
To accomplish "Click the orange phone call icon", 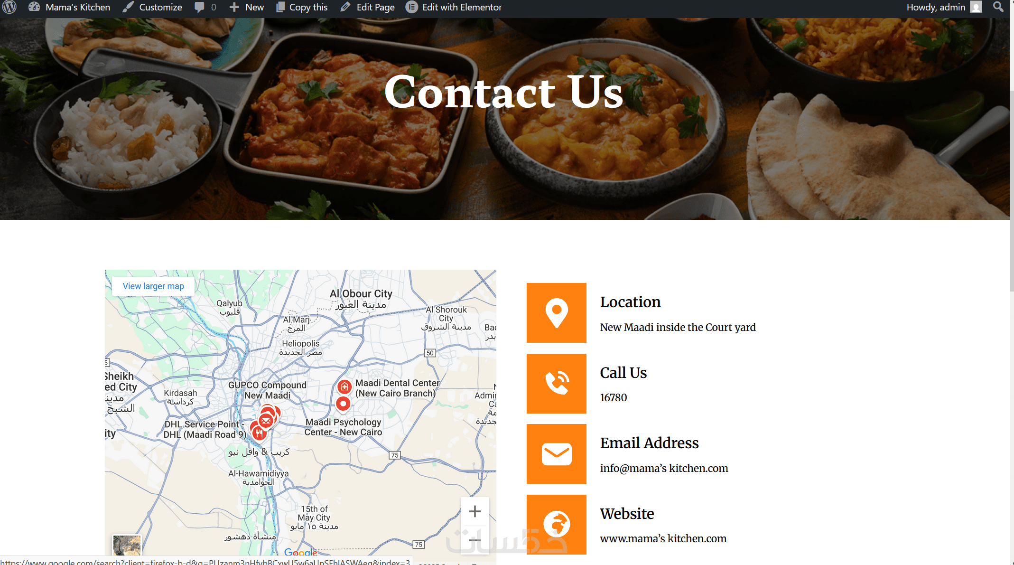I will coord(556,383).
